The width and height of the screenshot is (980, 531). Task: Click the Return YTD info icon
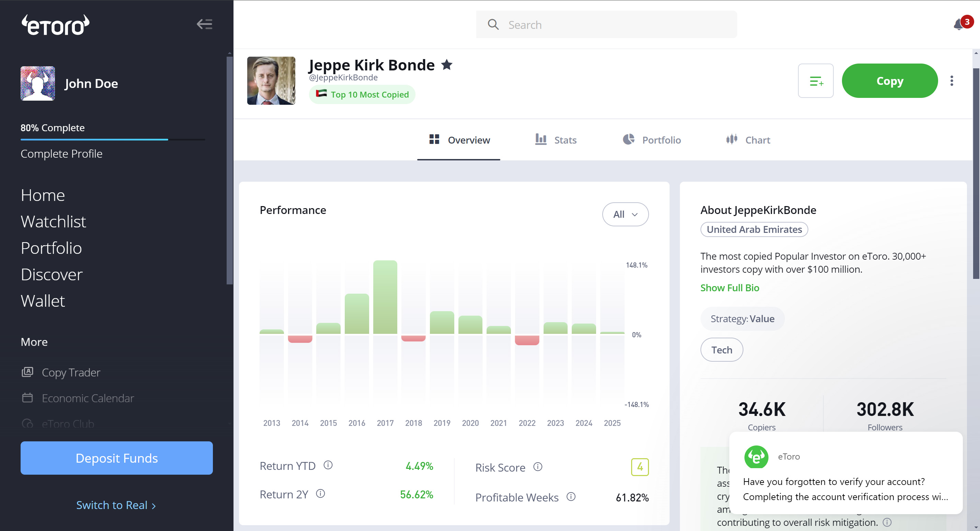pyautogui.click(x=328, y=465)
